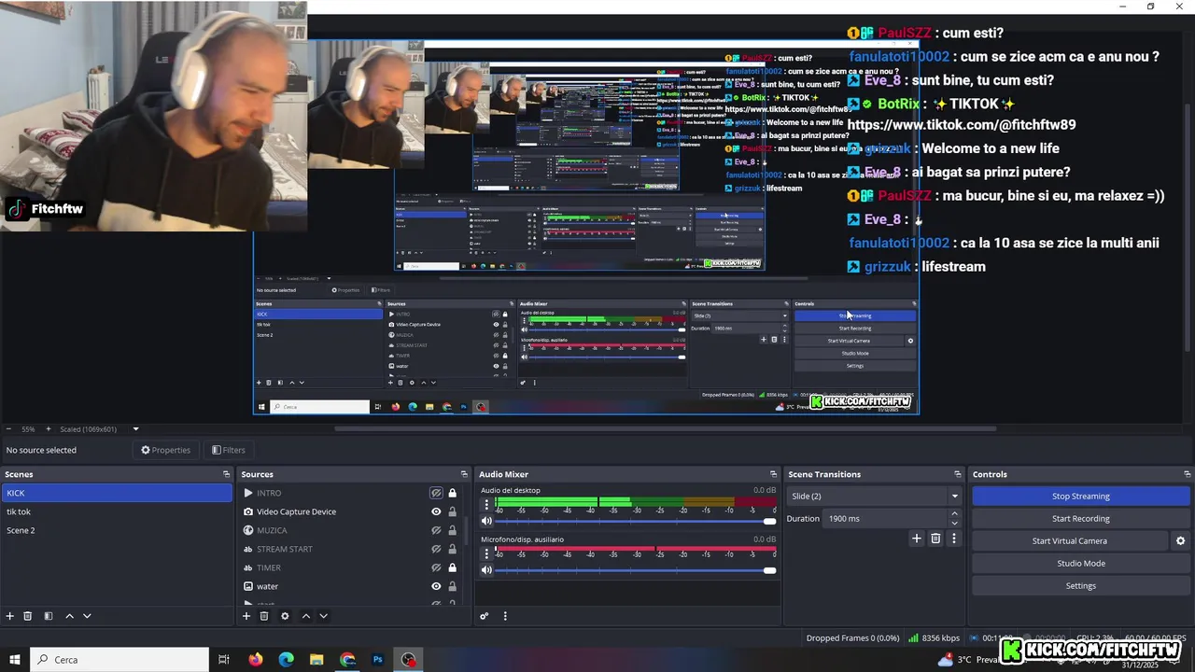
Task: Undock the Audio Mixer panel
Action: (x=773, y=474)
